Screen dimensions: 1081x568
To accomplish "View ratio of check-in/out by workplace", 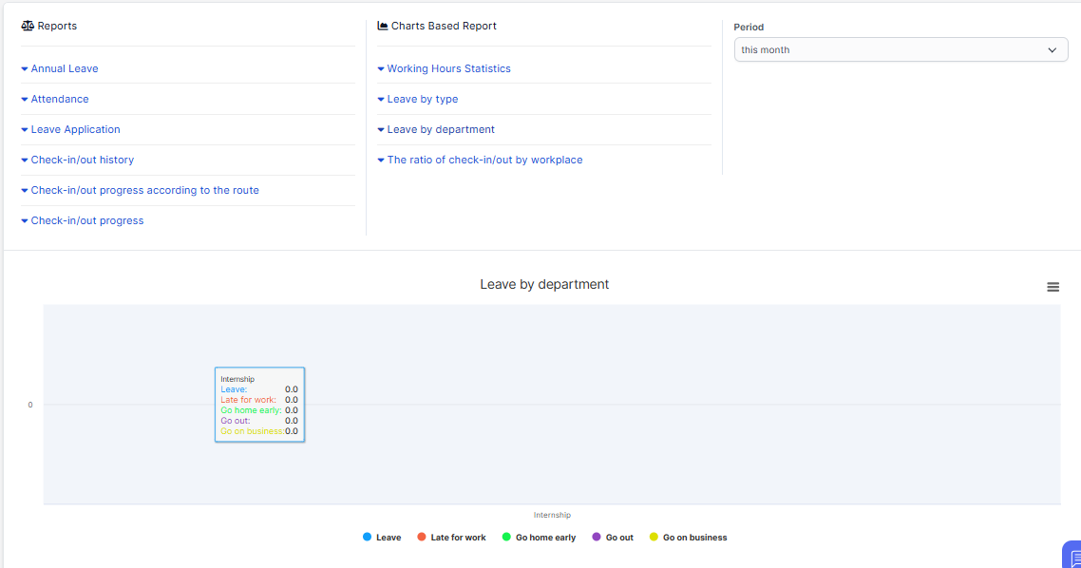I will 484,160.
